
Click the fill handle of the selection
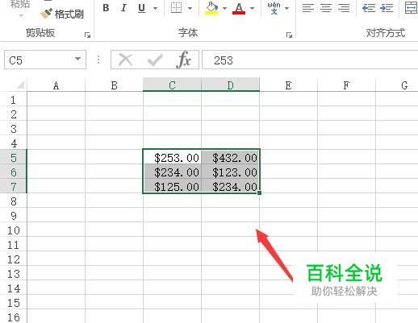259,193
